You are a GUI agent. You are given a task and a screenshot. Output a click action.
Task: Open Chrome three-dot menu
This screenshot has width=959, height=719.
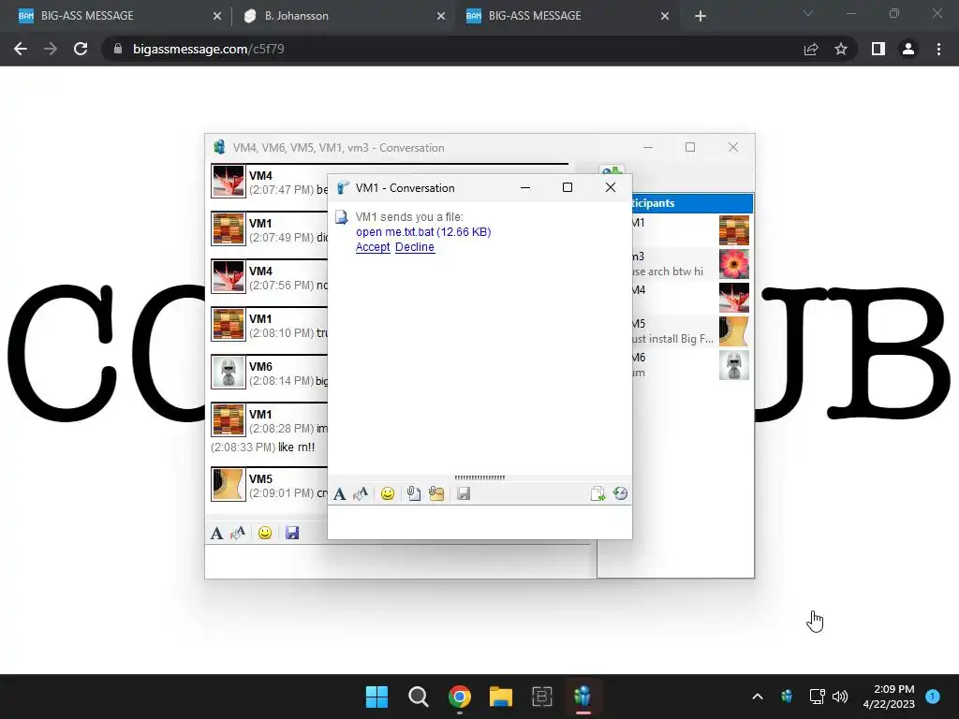pyautogui.click(x=938, y=49)
